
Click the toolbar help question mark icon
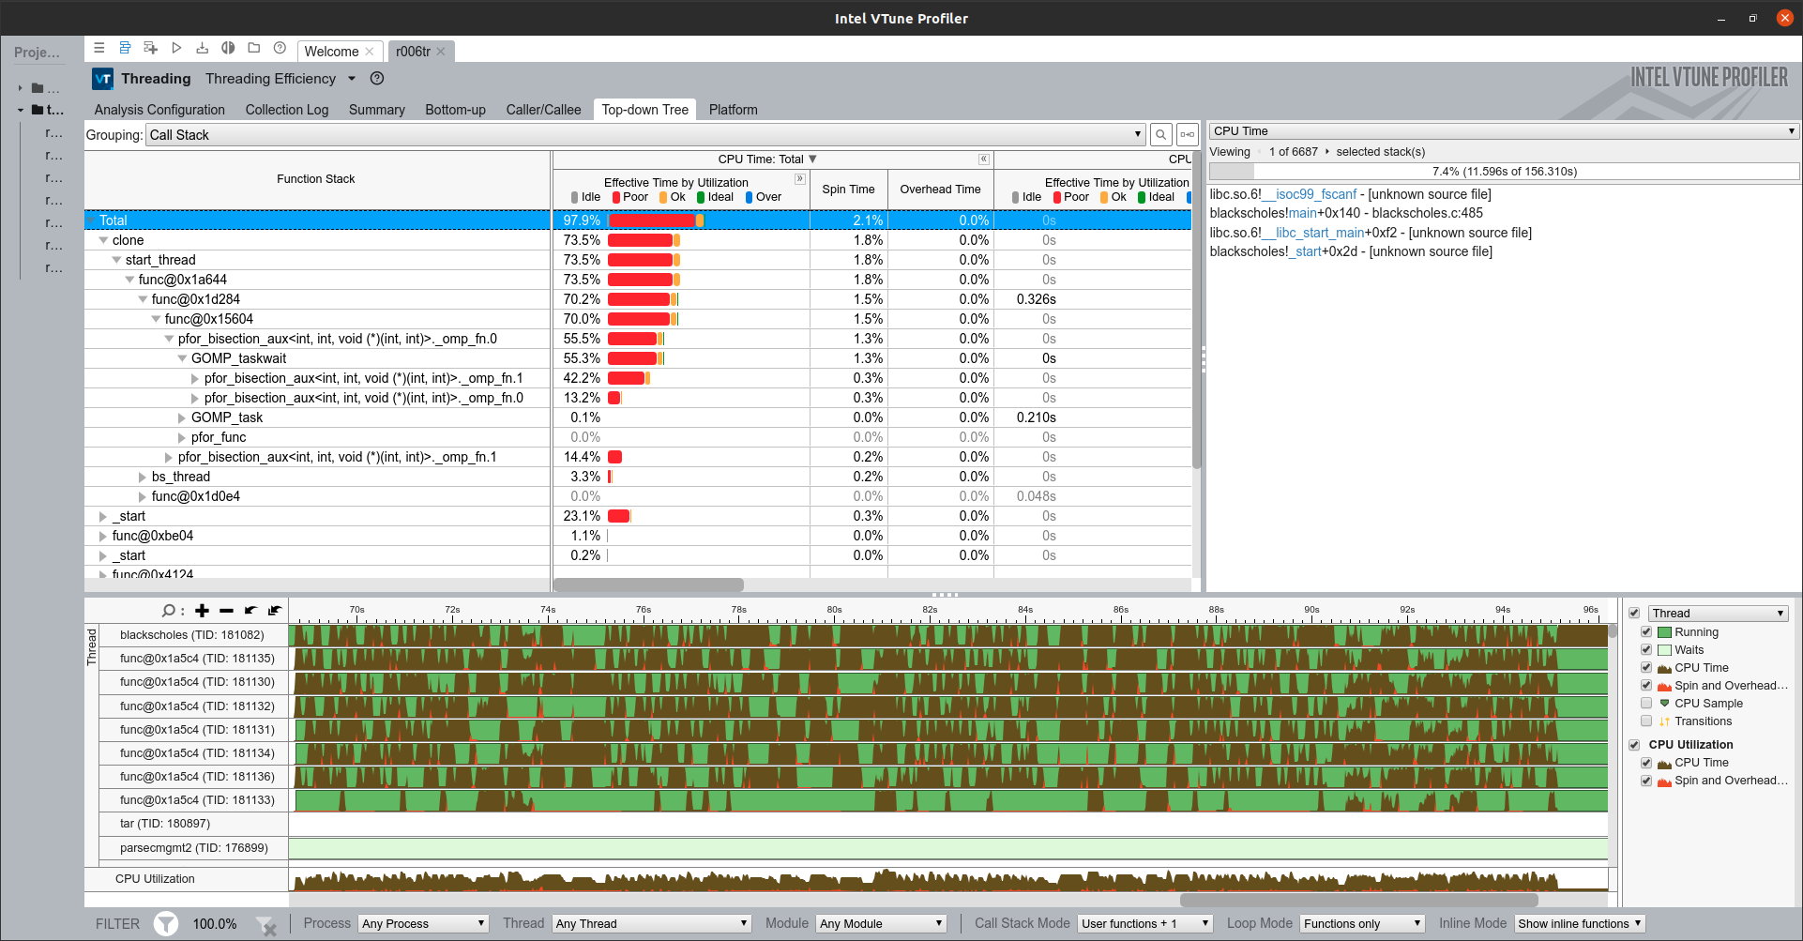coord(280,48)
